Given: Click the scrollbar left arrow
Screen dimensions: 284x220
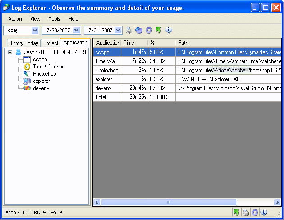Looking at the screenshot, I should 97,202.
